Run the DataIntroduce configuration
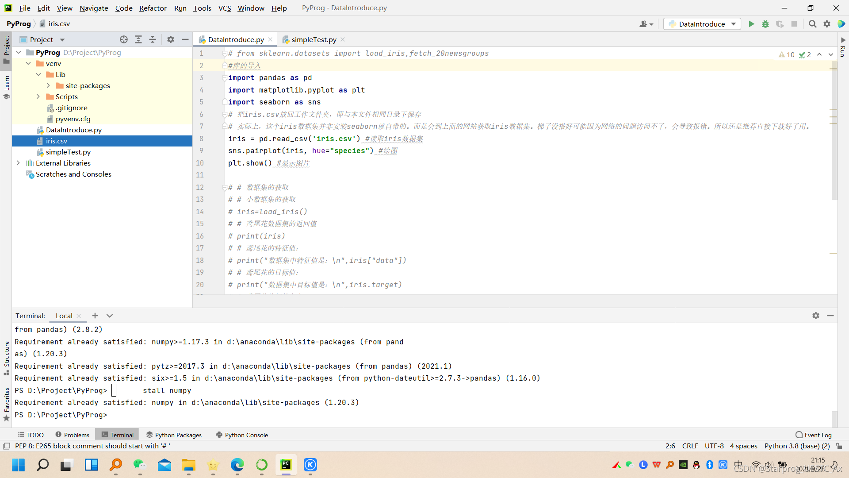This screenshot has height=478, width=849. click(x=751, y=24)
